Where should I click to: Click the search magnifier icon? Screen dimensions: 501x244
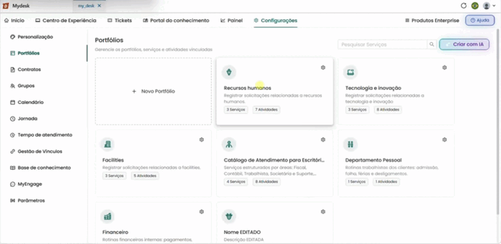tap(432, 44)
